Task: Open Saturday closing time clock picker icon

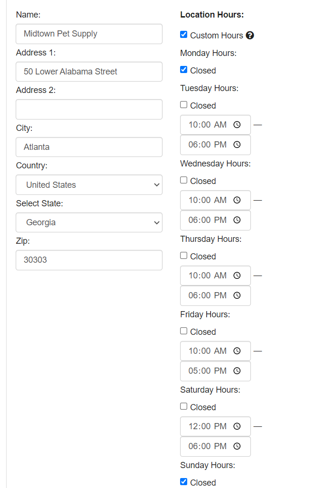Action: pyautogui.click(x=237, y=446)
